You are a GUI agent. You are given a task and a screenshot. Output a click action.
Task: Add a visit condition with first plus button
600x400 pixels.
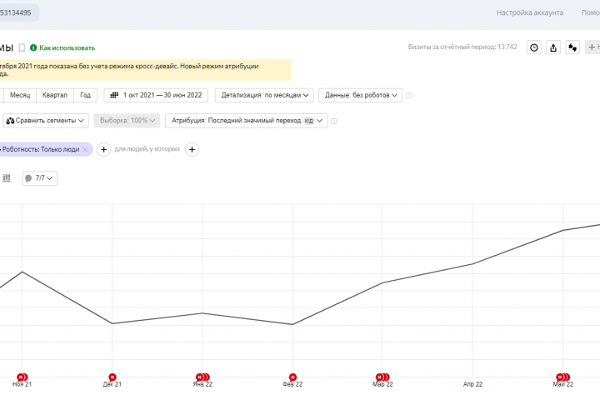click(x=103, y=150)
